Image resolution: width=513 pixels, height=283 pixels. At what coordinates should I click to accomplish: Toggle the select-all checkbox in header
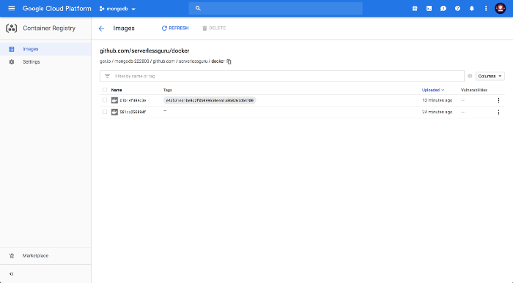pyautogui.click(x=105, y=90)
